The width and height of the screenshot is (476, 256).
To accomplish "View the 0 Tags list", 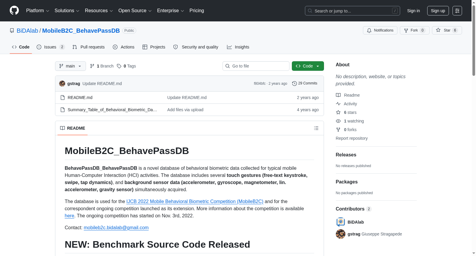I will (126, 66).
